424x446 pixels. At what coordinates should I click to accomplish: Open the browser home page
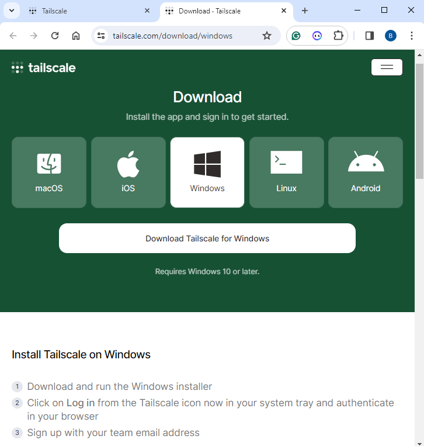(x=76, y=36)
